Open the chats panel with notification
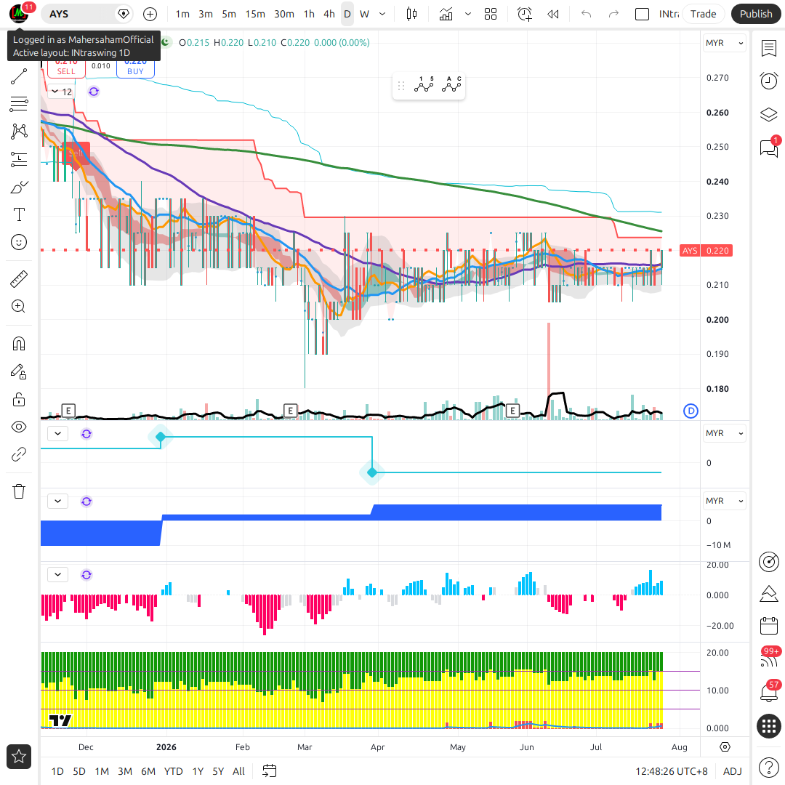Image resolution: width=785 pixels, height=785 pixels. pos(769,148)
